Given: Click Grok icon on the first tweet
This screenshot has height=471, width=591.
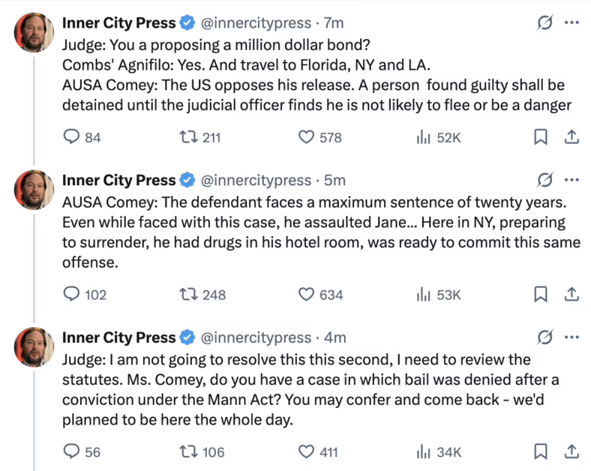Looking at the screenshot, I should [545, 23].
